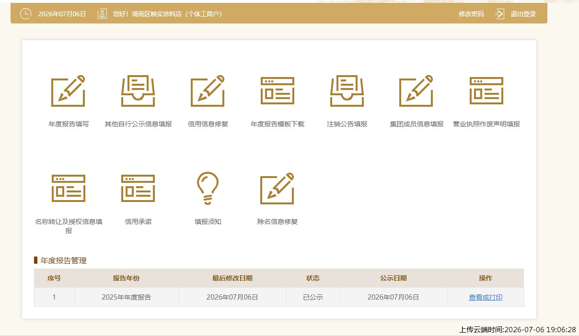This screenshot has width=579, height=336.
Task: Open the 名称转让及授权信息填报 window icon
Action: coord(68,189)
